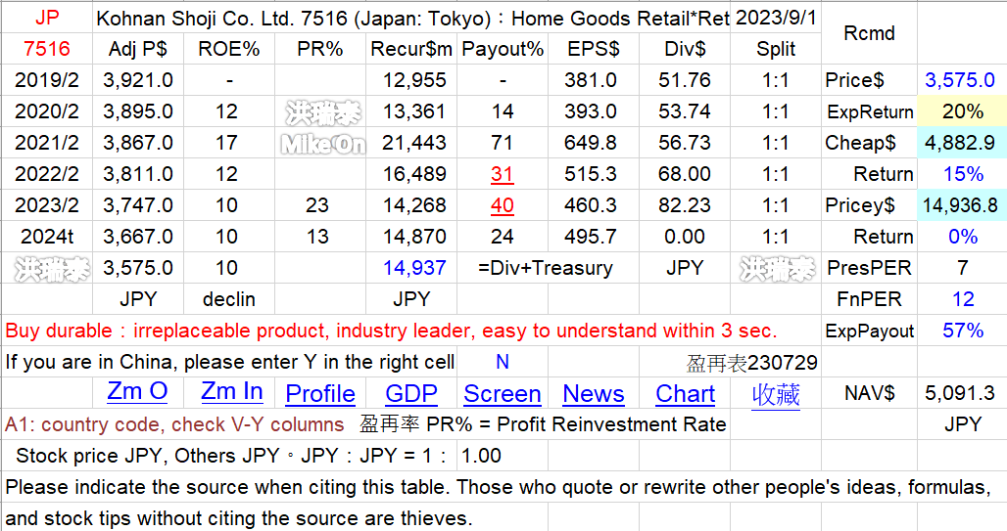Select the Pricey$ value 14,936.8
The height and width of the screenshot is (531, 1007).
coord(960,205)
